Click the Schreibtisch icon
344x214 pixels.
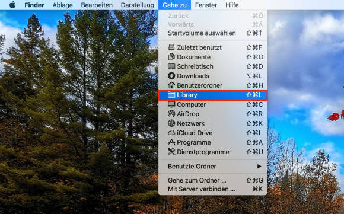(171, 66)
